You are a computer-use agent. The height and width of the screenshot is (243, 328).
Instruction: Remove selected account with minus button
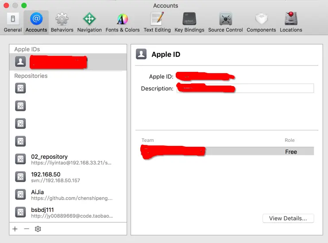point(27,229)
